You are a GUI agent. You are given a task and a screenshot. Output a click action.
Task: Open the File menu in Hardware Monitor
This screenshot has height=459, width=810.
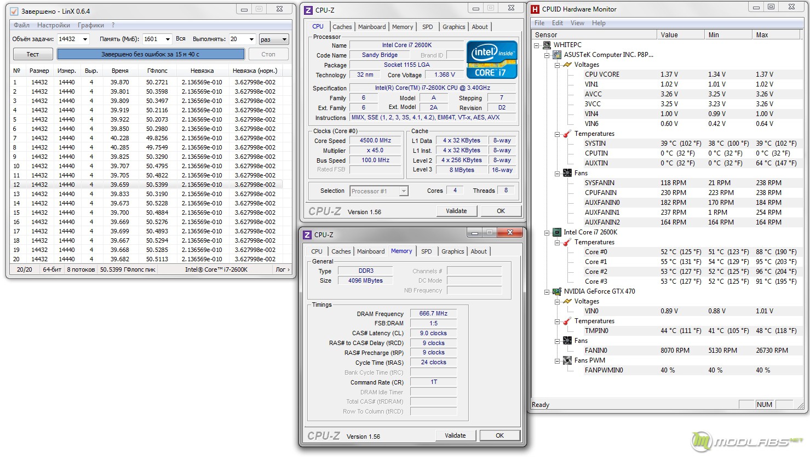(x=539, y=23)
